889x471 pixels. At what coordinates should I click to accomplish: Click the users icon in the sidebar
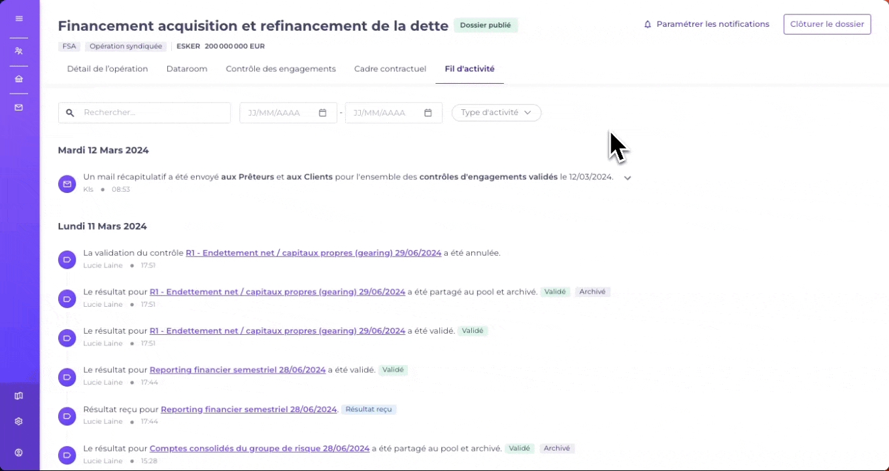[19, 51]
